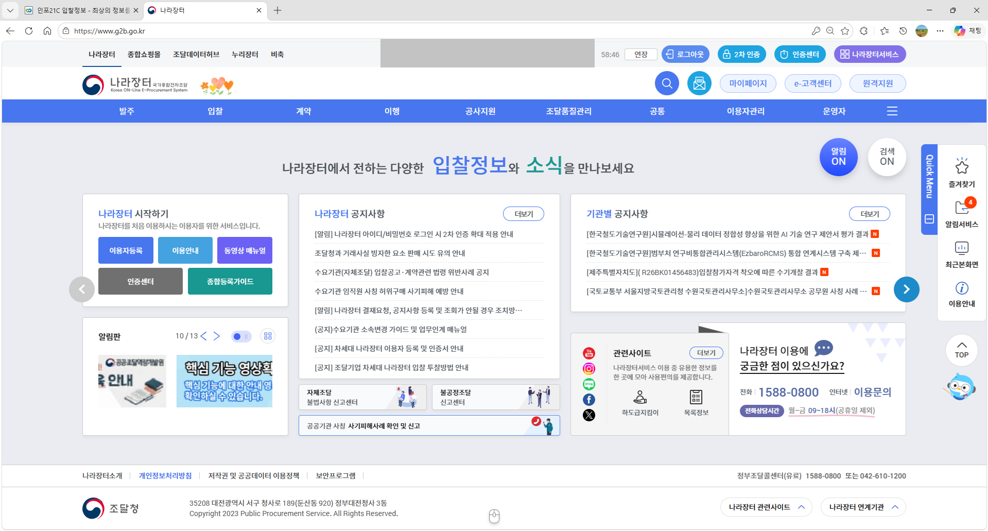Open 공공기관 사칭 사기피해사례 banner
The width and height of the screenshot is (988, 531).
[429, 425]
